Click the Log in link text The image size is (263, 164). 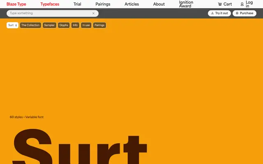249,4
